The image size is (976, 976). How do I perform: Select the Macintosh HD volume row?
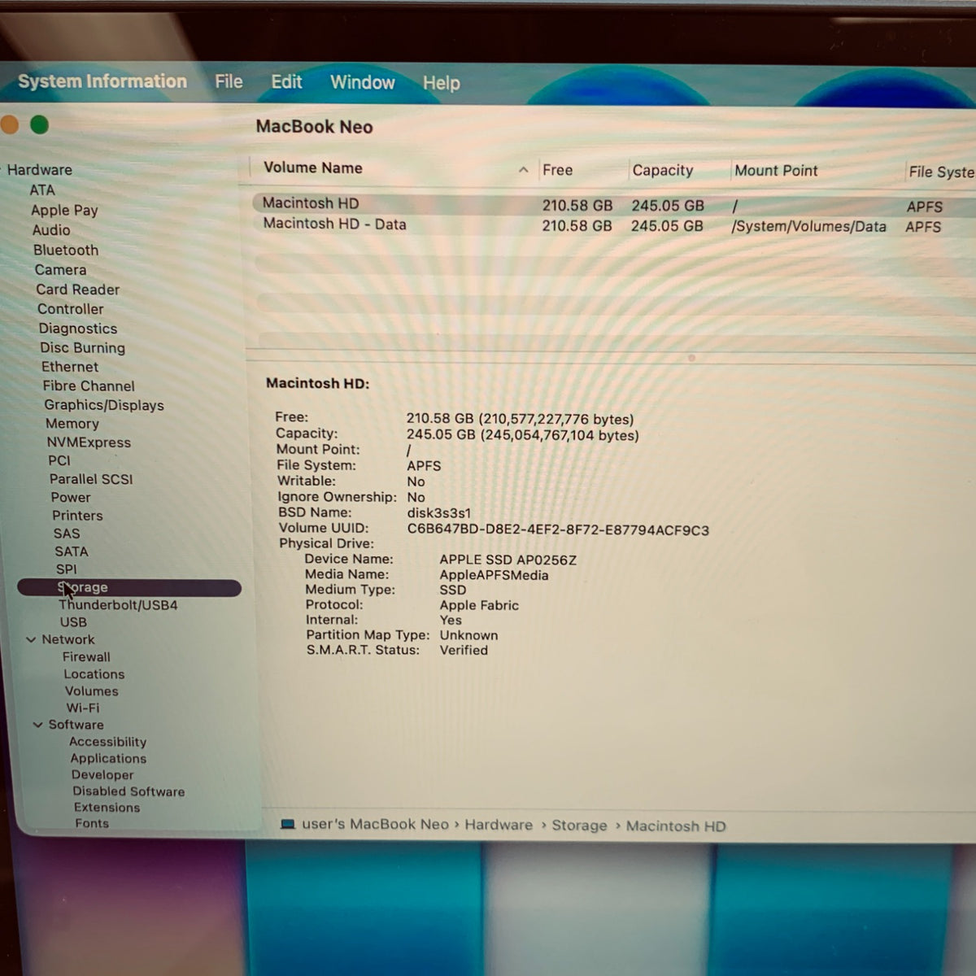point(614,204)
